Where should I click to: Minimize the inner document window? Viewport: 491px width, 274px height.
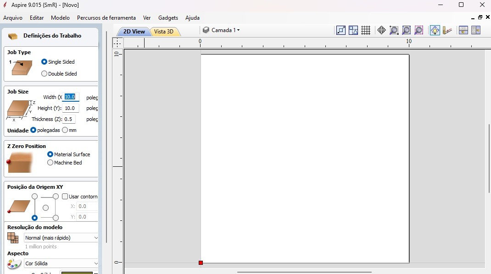click(473, 18)
